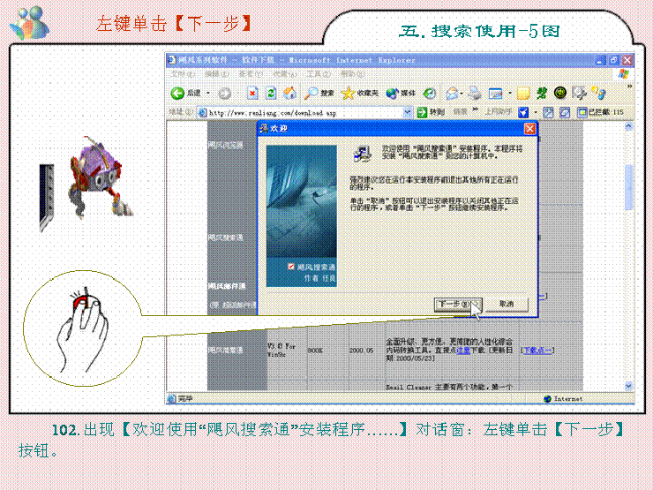
Task: Open the Back button history dropdown arrow
Action: [x=208, y=93]
